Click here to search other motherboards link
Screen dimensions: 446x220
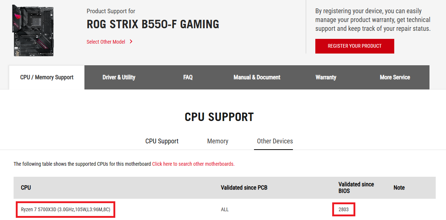click(193, 164)
